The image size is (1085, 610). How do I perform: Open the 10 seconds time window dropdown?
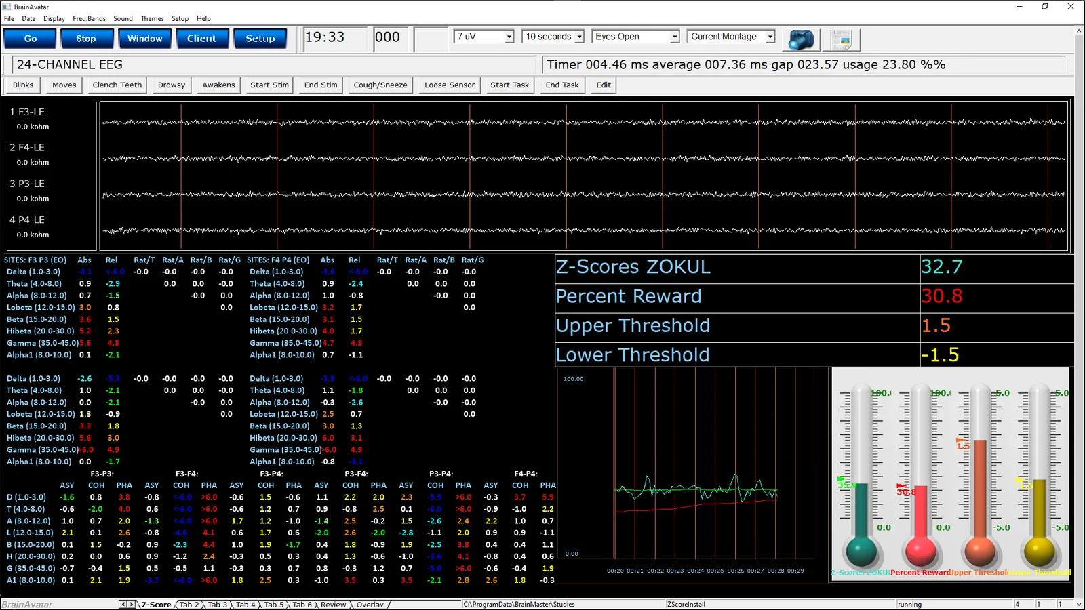tap(579, 37)
